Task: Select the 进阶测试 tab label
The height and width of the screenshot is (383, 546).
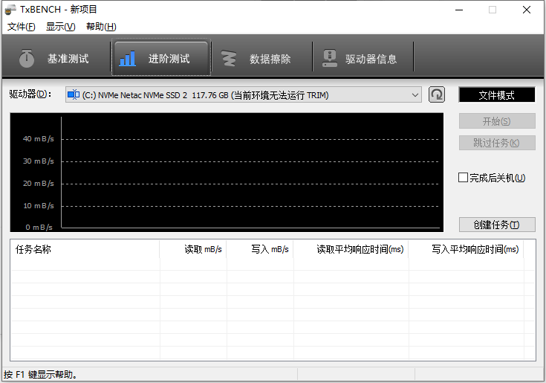Action: (x=169, y=59)
